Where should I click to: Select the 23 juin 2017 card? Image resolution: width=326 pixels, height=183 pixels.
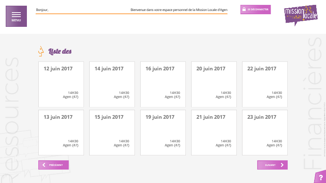click(265, 133)
